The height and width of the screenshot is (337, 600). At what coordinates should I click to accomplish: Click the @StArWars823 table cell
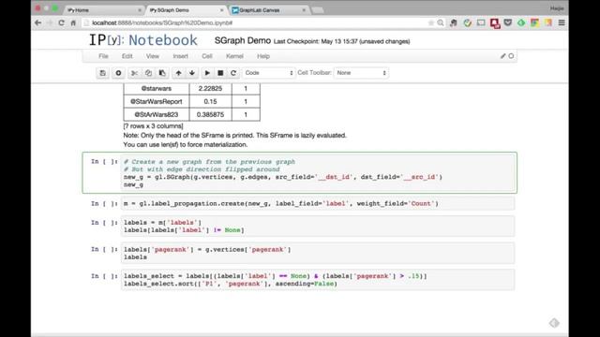157,114
